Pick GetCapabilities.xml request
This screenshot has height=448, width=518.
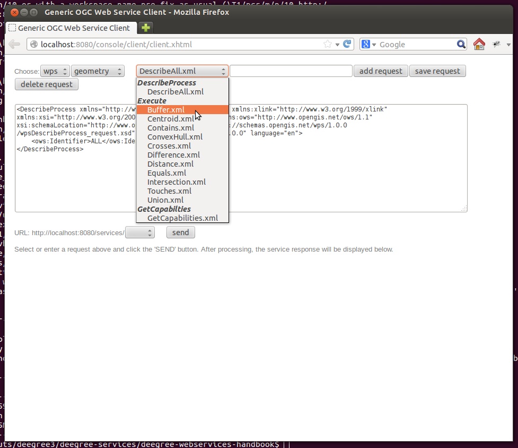pos(182,218)
